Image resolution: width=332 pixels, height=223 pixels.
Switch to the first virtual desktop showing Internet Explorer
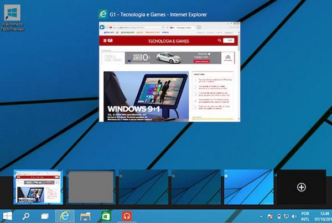click(38, 187)
